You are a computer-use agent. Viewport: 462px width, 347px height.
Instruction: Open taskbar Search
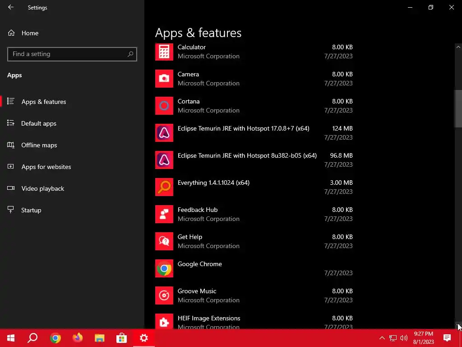[x=32, y=338]
